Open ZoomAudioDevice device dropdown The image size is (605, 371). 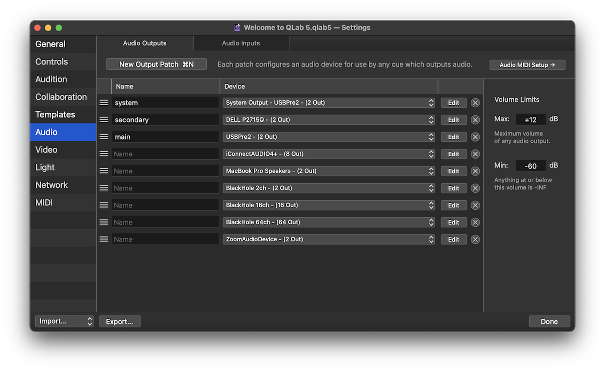click(329, 239)
